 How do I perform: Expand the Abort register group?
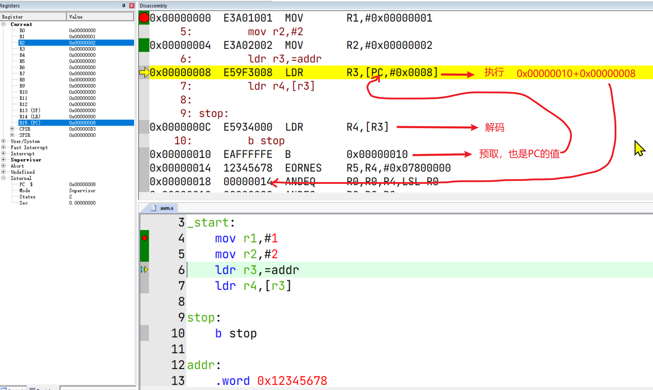pos(3,166)
